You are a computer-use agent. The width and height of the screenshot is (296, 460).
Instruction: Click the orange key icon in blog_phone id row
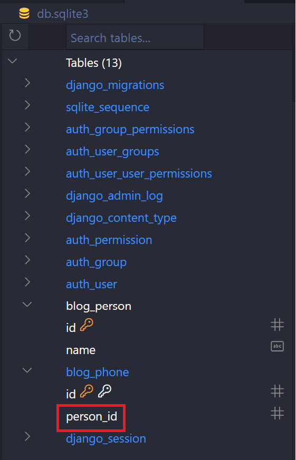[x=87, y=392]
